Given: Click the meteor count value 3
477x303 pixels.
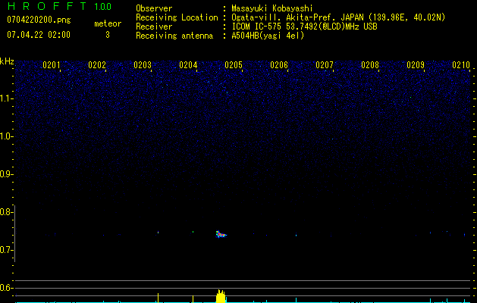Looking at the screenshot, I should click(108, 35).
